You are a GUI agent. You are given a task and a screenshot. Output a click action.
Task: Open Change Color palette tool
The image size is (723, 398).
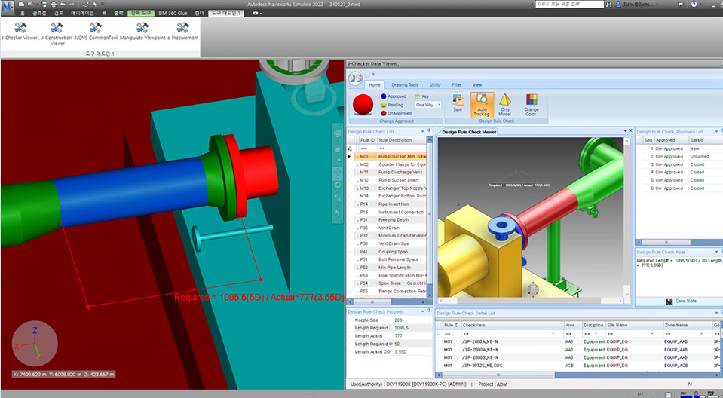[532, 105]
